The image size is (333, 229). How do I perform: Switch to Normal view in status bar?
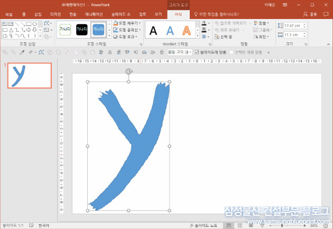coord(229,225)
